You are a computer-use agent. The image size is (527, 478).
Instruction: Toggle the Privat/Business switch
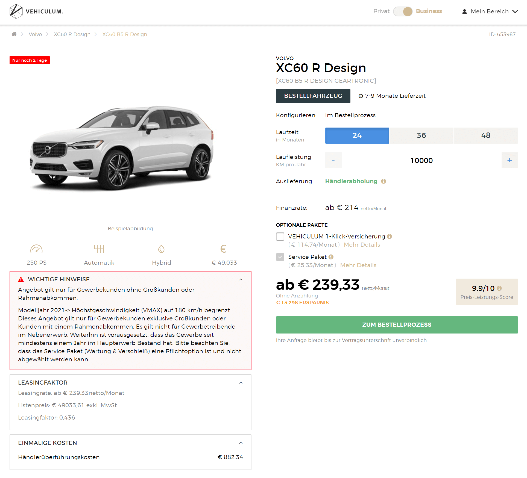[x=403, y=11]
